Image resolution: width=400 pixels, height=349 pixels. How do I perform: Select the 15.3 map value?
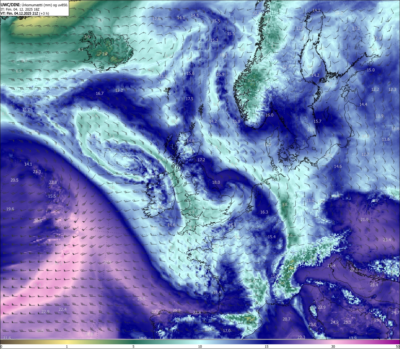[x=214, y=40]
